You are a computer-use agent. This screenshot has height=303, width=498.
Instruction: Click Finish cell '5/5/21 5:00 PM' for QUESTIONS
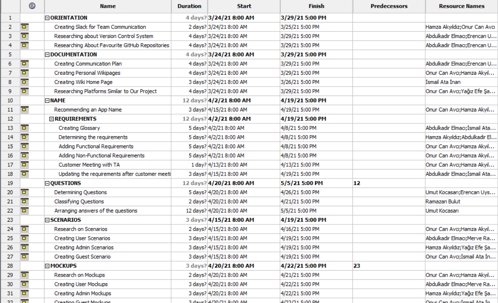(316, 183)
